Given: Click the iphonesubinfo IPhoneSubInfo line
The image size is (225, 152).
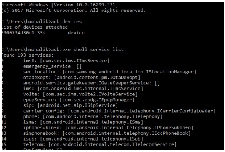Looking at the screenshot, I should (108, 128).
